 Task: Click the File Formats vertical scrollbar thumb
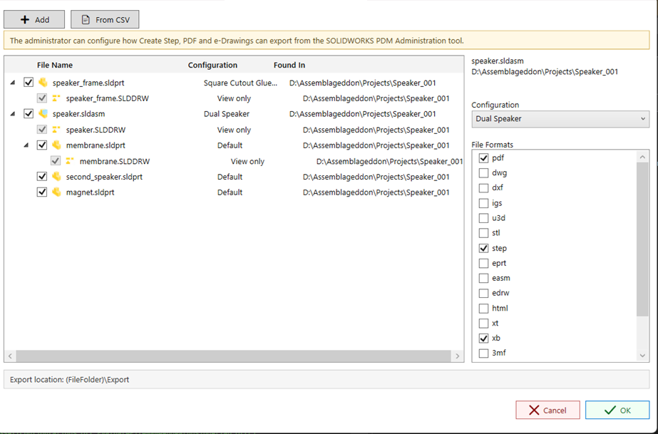642,239
